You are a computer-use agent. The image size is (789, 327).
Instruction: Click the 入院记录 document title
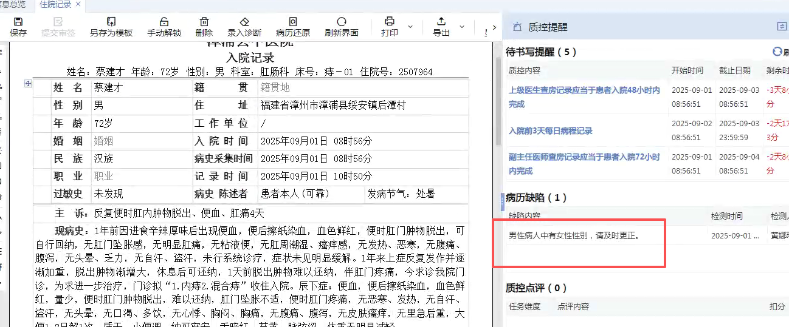point(250,58)
